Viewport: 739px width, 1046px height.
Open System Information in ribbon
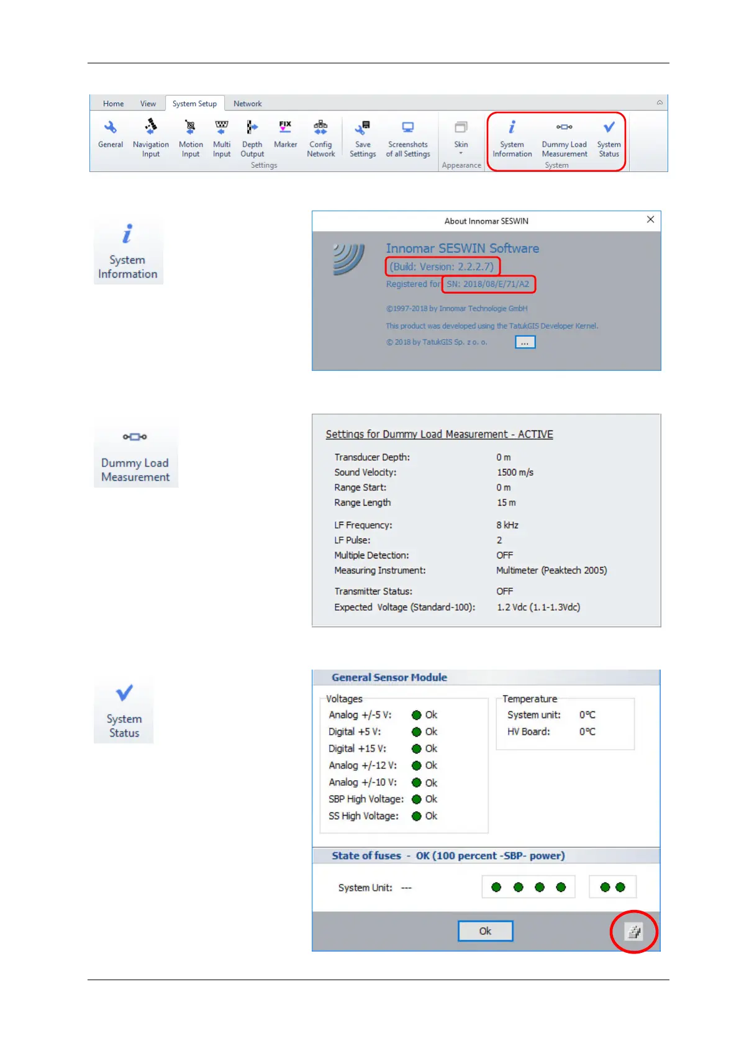(512, 139)
